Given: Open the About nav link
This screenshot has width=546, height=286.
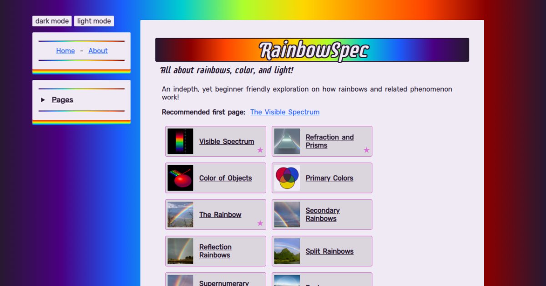Looking at the screenshot, I should 98,51.
